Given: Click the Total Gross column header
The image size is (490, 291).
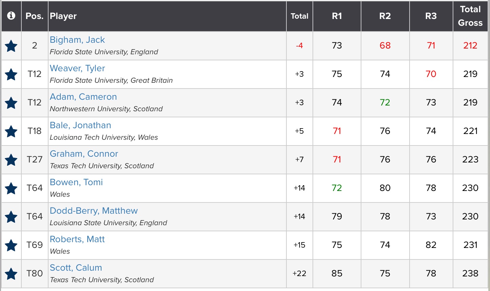Looking at the screenshot, I should coord(470,16).
